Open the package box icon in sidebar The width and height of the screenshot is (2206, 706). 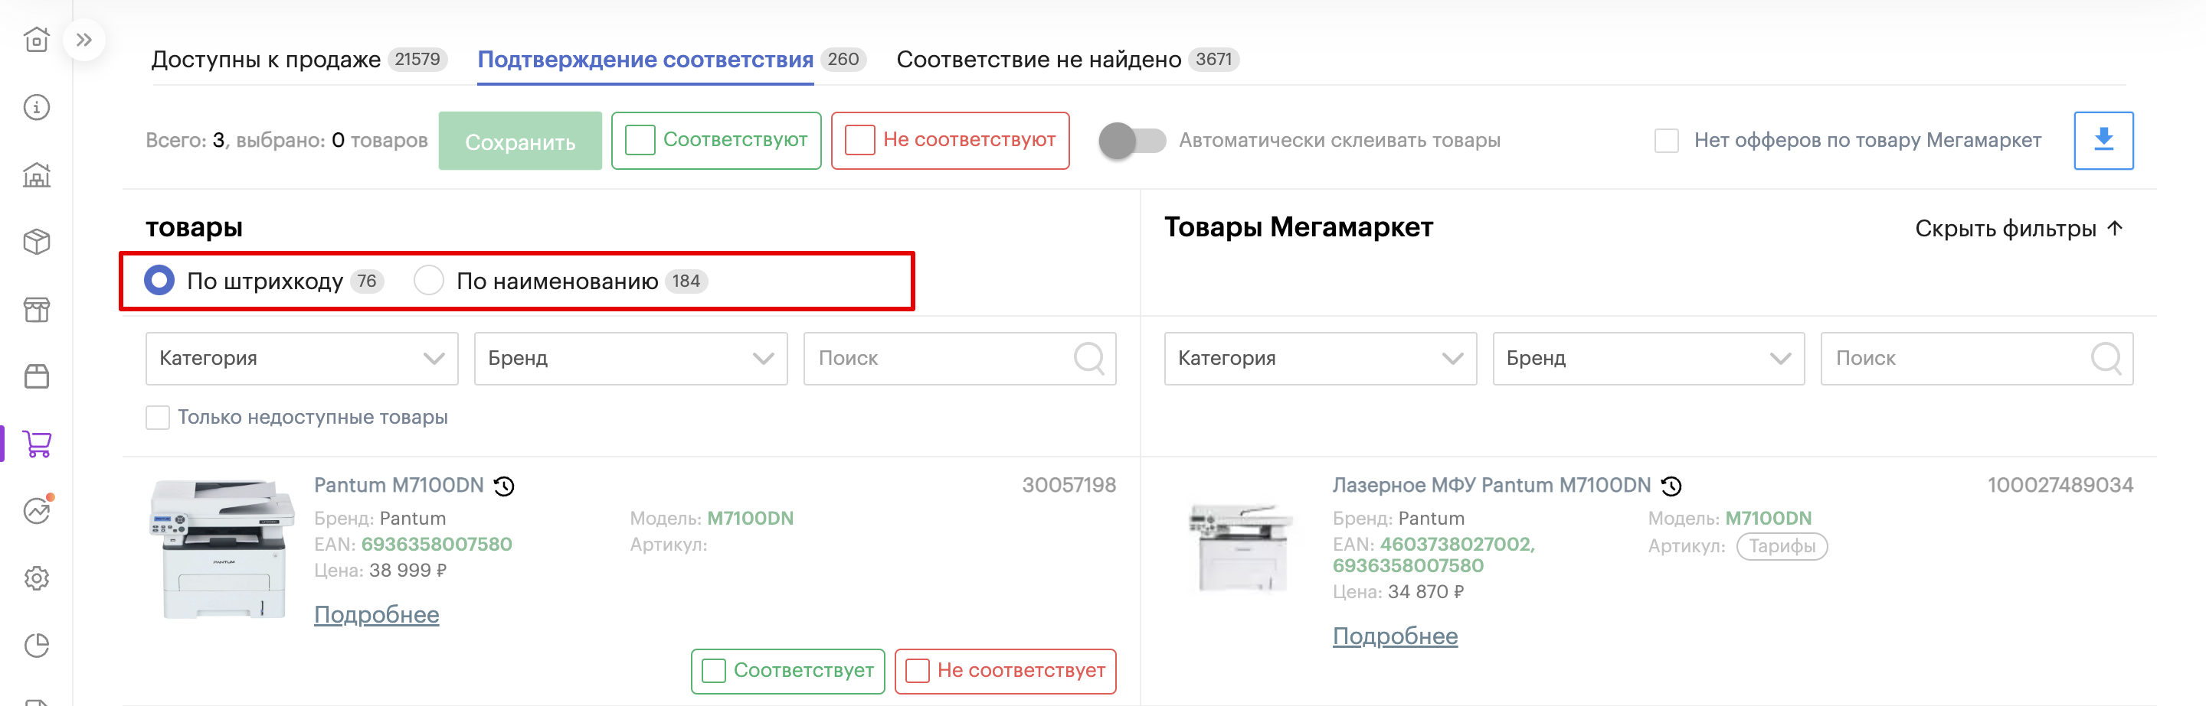pos(36,242)
